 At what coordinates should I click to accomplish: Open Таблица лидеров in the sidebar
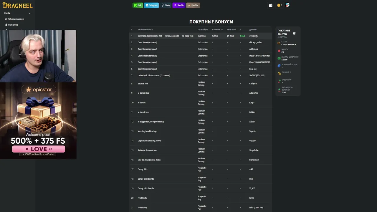pos(16,19)
